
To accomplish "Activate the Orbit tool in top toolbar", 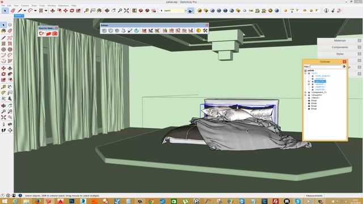I will click(x=107, y=11).
